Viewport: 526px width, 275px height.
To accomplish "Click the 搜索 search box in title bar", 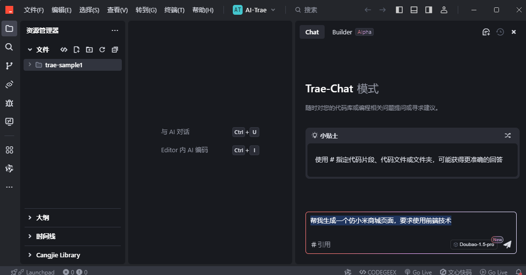I will 306,10.
